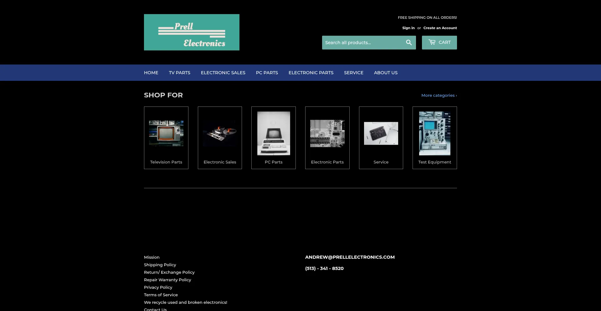The image size is (601, 311).
Task: Expand More categories link
Action: coord(439,96)
